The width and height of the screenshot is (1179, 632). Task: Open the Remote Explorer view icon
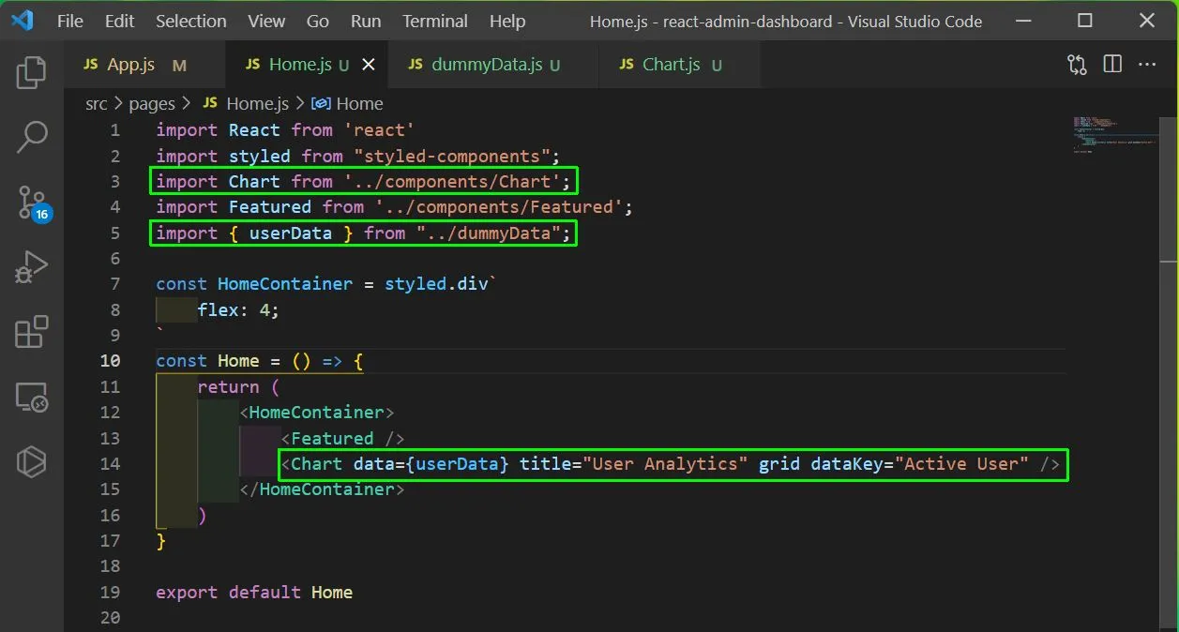pyautogui.click(x=32, y=398)
